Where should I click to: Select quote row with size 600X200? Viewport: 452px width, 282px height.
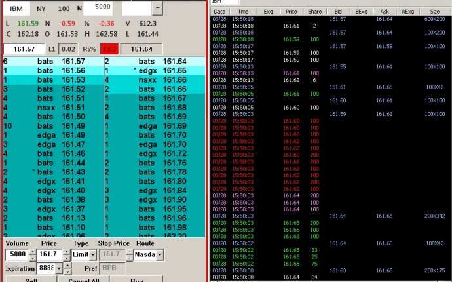click(331, 19)
